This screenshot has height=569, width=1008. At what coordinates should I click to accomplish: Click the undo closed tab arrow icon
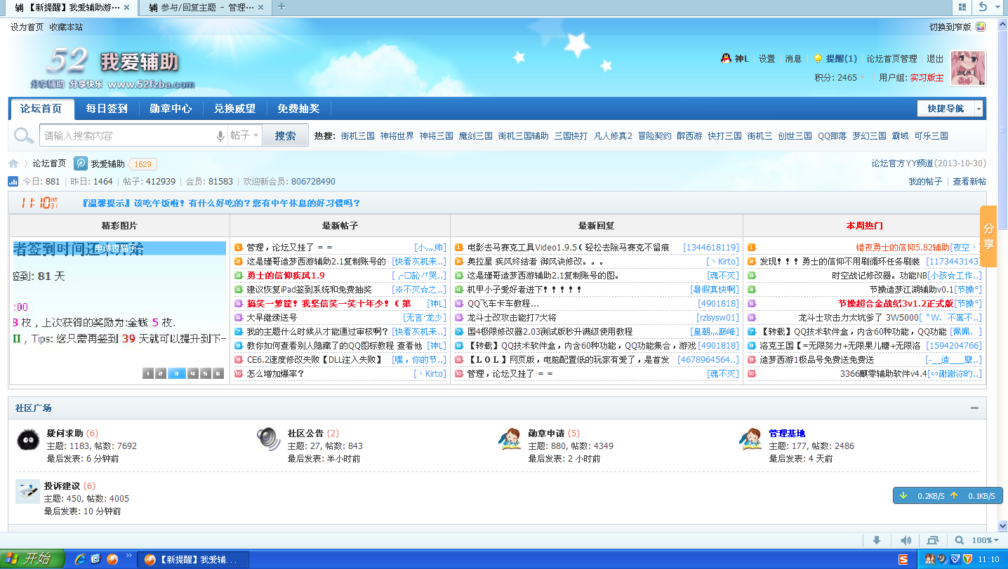(x=983, y=7)
